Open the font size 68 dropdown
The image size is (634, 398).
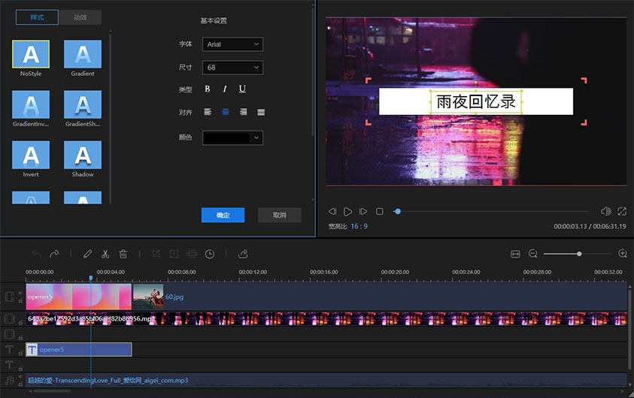click(232, 68)
